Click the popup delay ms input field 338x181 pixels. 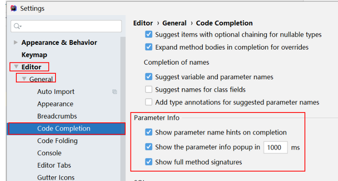(x=275, y=147)
